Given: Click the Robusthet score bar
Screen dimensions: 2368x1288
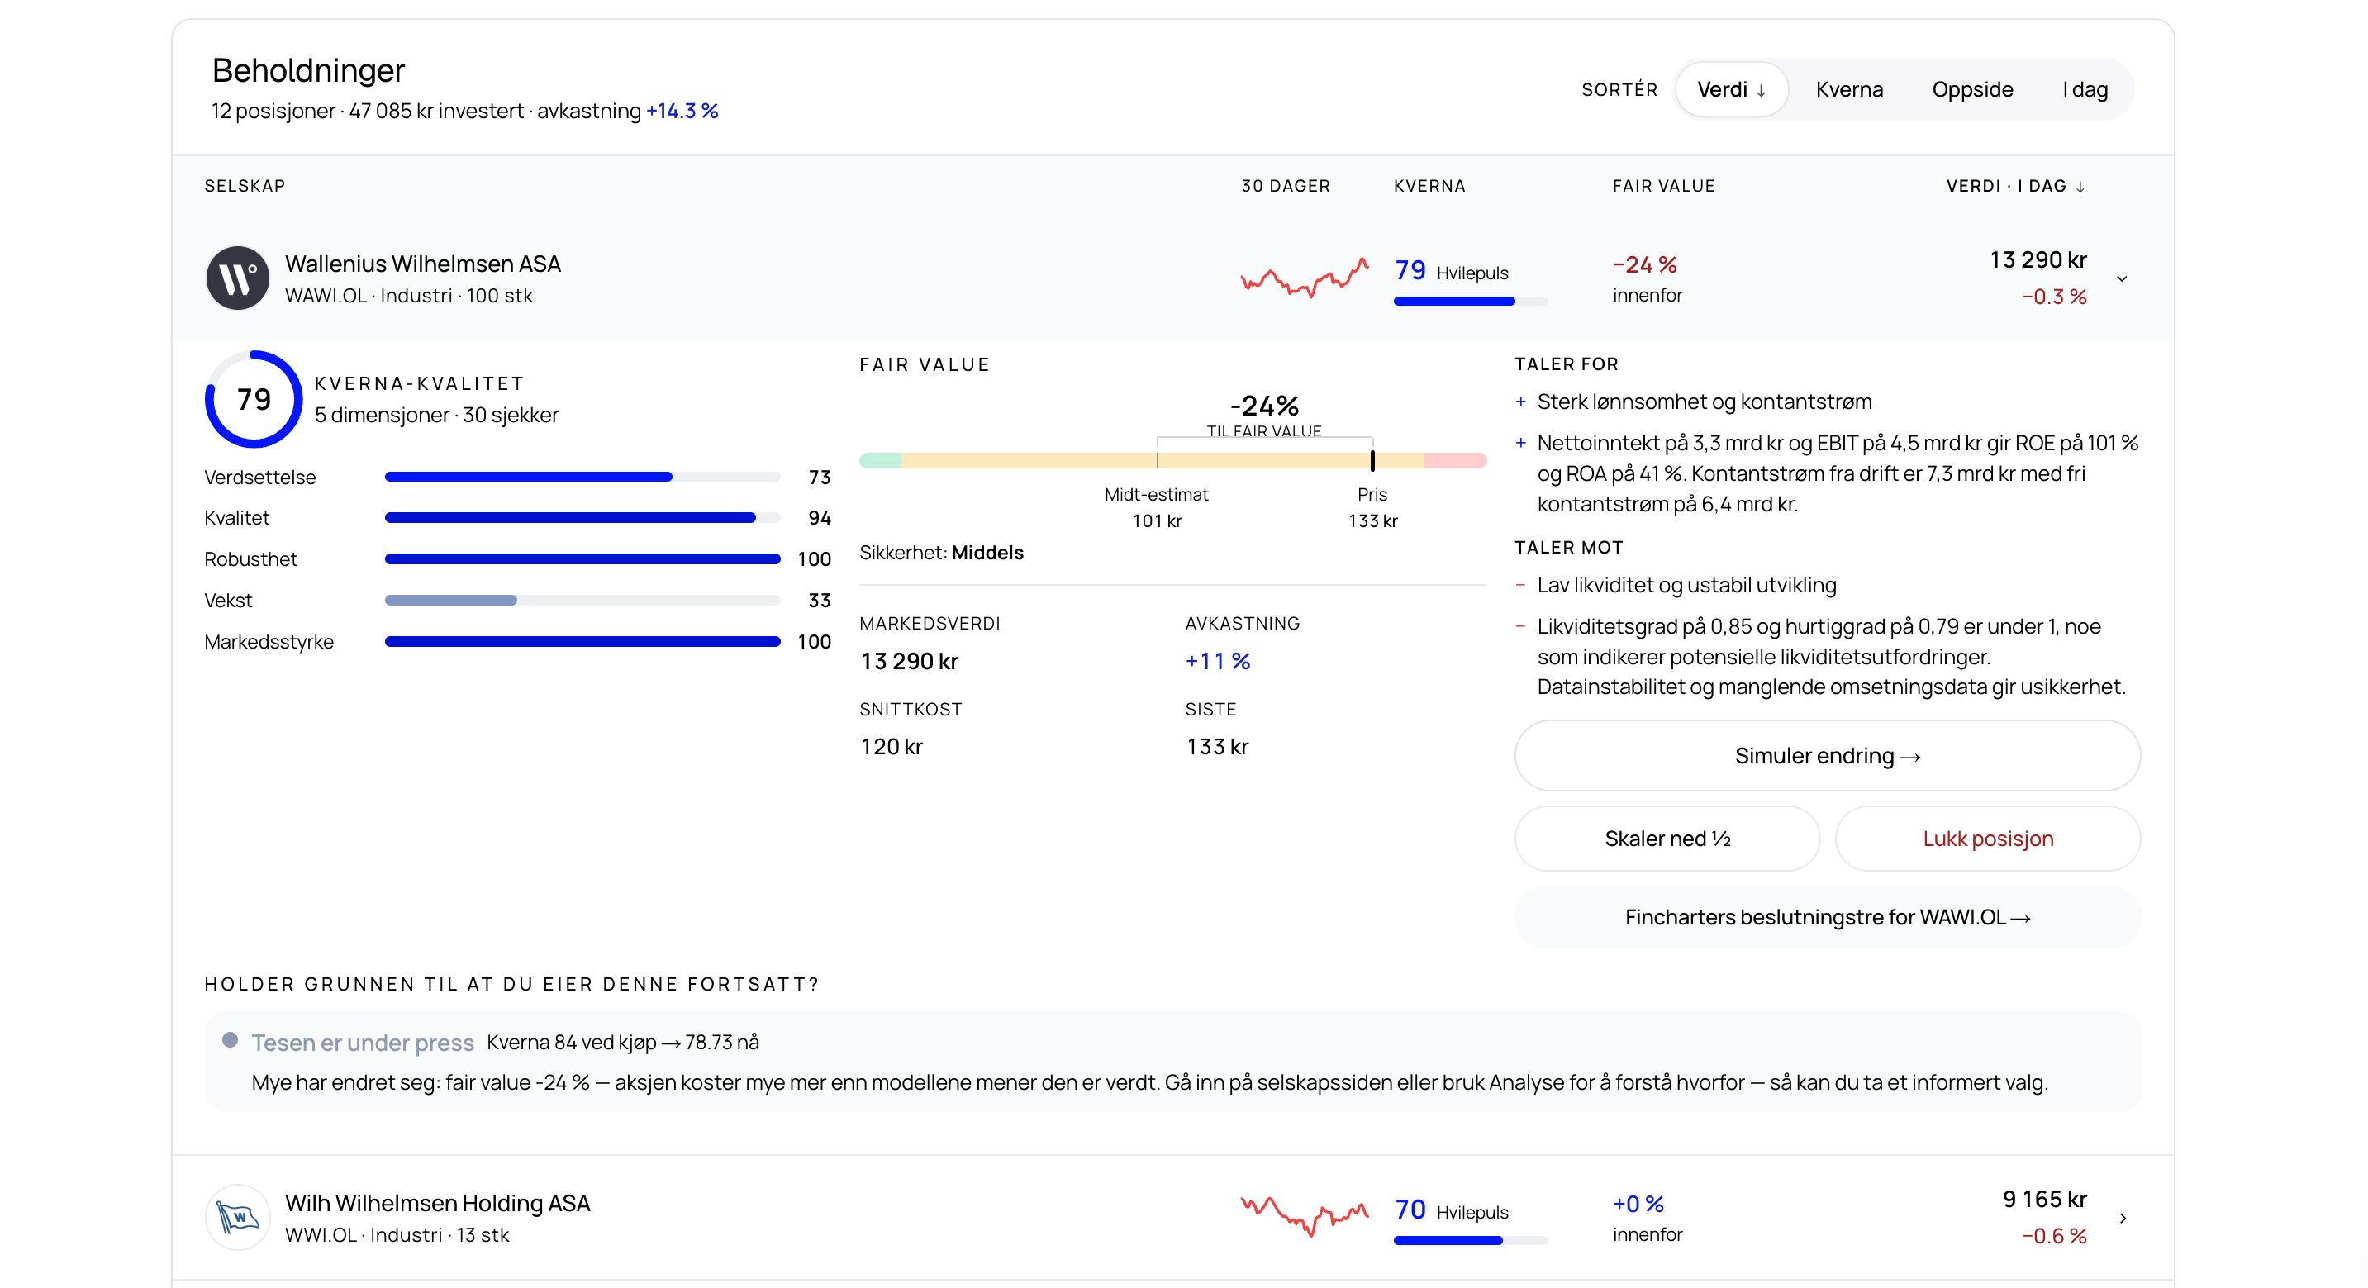Looking at the screenshot, I should pyautogui.click(x=582, y=559).
